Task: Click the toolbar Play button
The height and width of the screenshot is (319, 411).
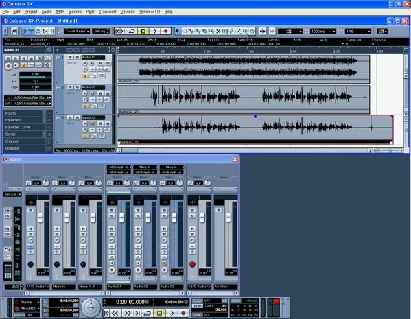Action: pos(154,31)
